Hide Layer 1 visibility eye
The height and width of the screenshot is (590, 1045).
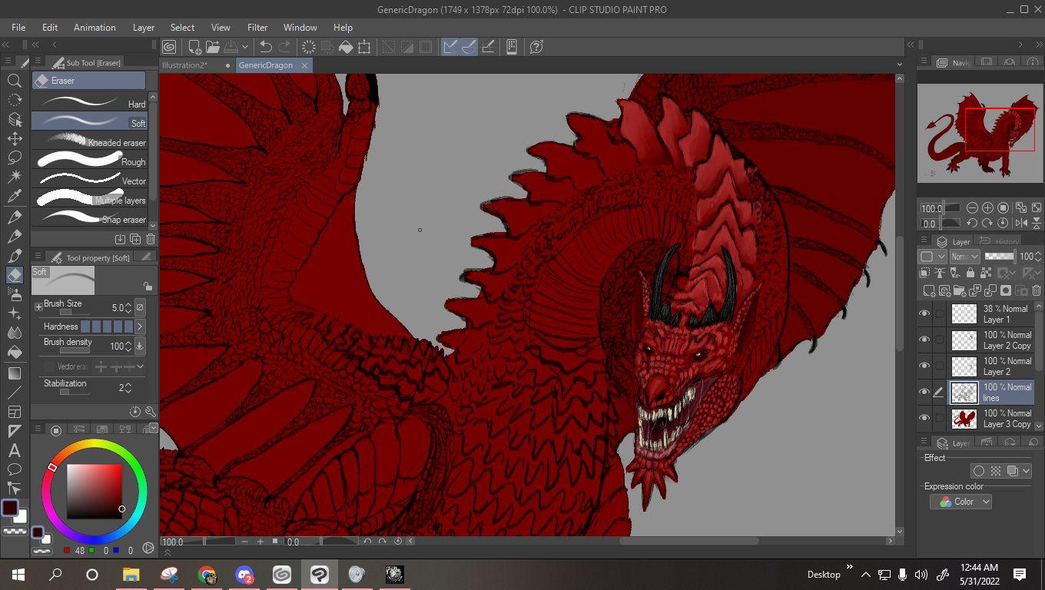point(924,313)
